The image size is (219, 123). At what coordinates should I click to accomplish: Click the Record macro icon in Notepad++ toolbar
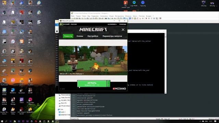point(146,18)
